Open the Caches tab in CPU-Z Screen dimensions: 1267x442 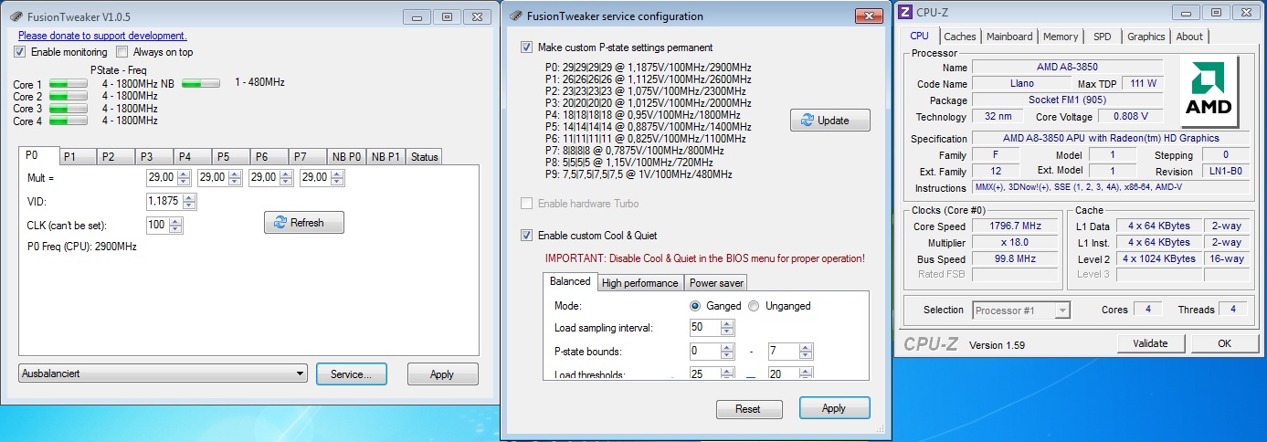click(960, 37)
